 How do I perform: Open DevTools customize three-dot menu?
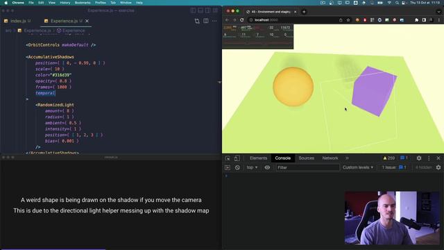coord(429,158)
